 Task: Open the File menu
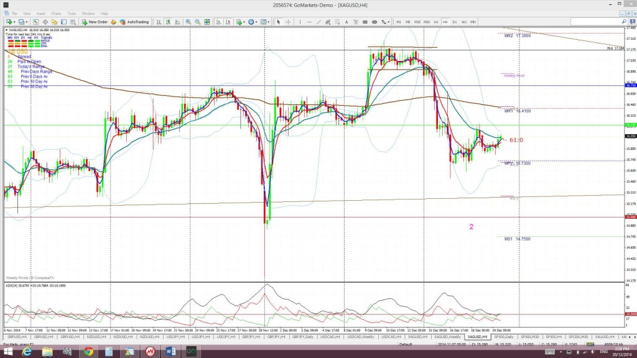(x=14, y=14)
